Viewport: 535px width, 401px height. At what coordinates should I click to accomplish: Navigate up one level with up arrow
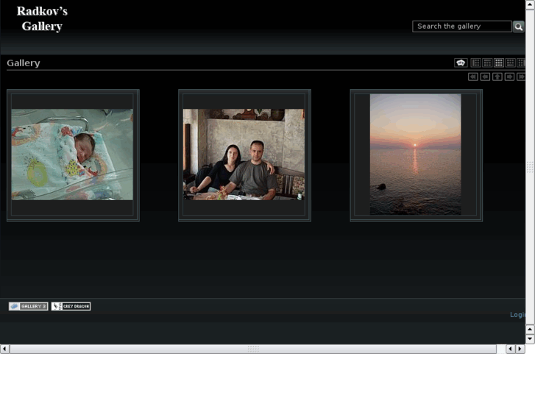click(497, 77)
